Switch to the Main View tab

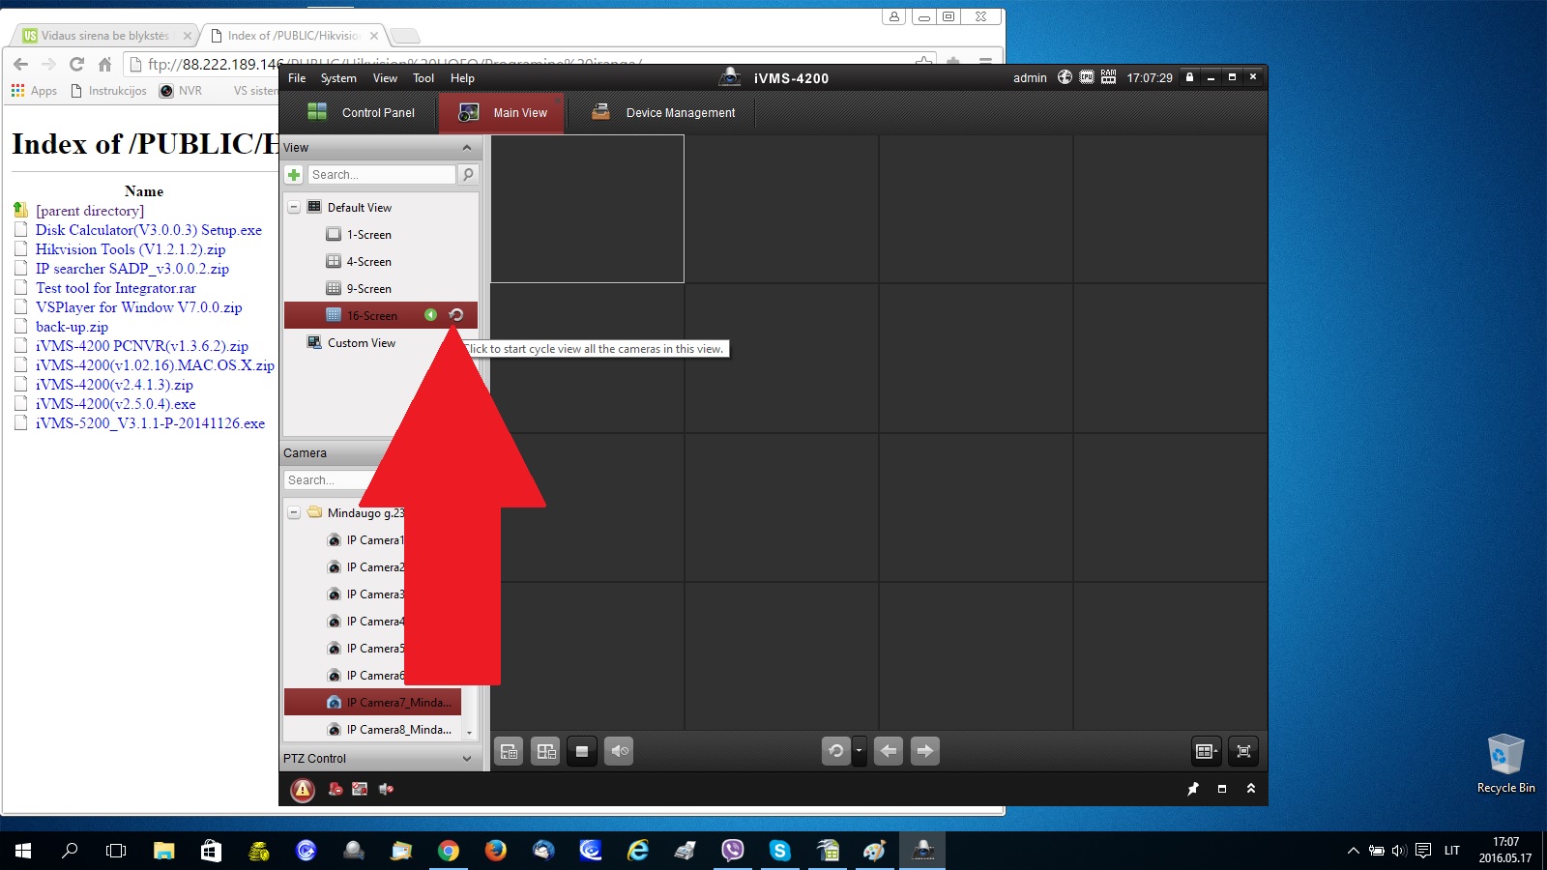(502, 112)
